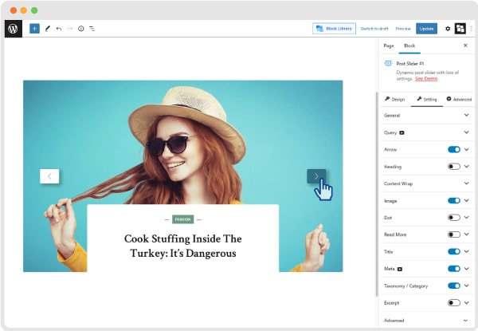The width and height of the screenshot is (478, 331).
Task: Switch to the Design tab
Action: (x=394, y=99)
